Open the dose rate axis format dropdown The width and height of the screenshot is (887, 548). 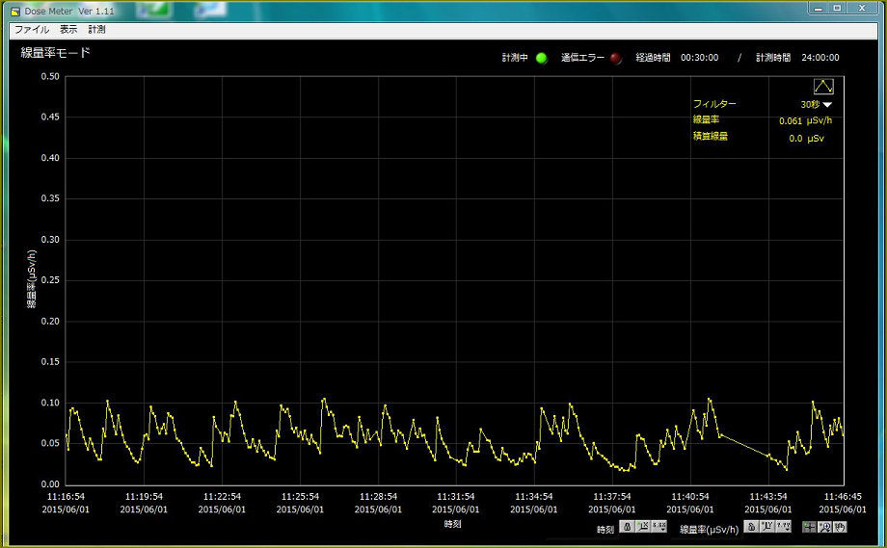(x=783, y=527)
